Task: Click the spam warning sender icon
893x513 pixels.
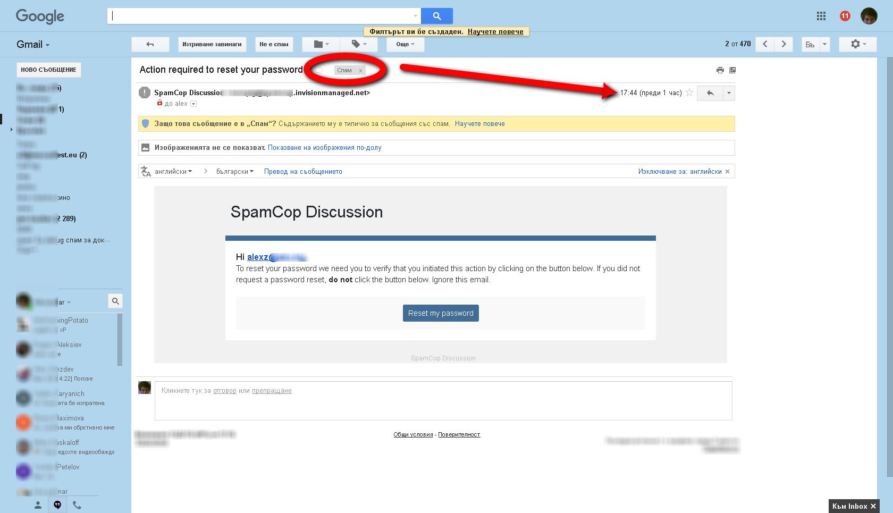Action: [x=144, y=92]
